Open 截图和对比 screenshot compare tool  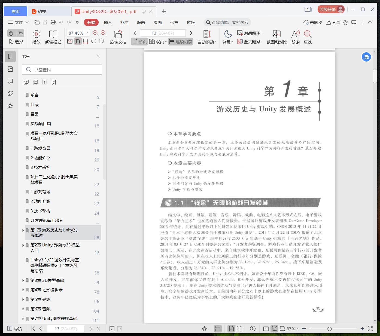coord(277,37)
